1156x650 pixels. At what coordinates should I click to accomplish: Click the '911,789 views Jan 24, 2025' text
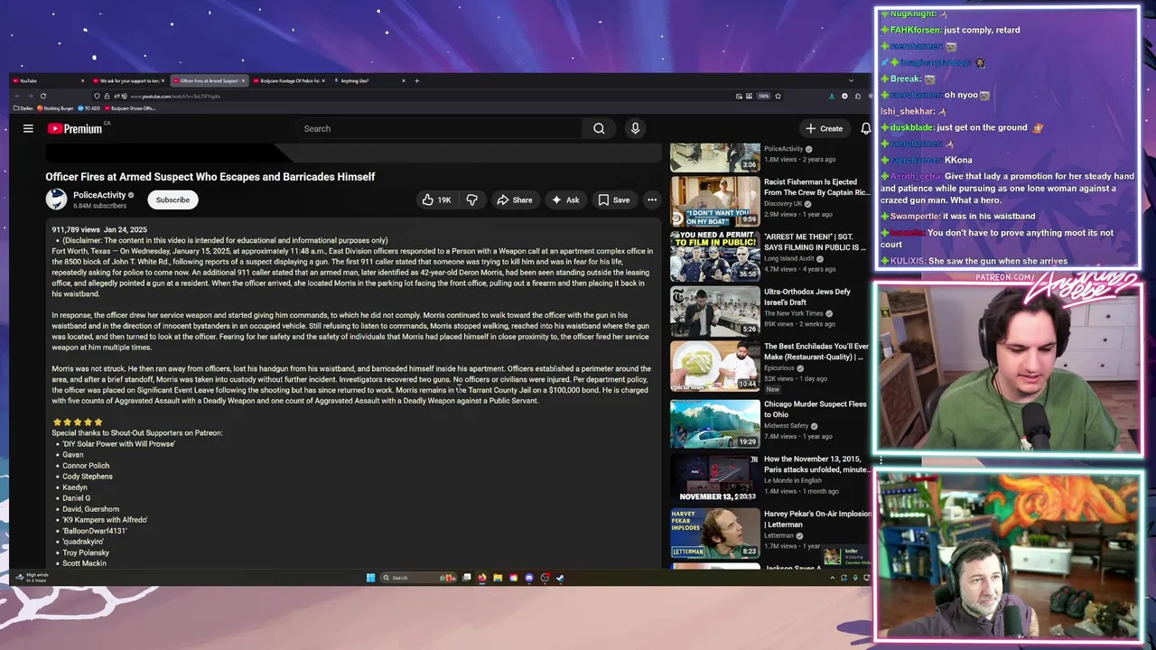point(99,230)
